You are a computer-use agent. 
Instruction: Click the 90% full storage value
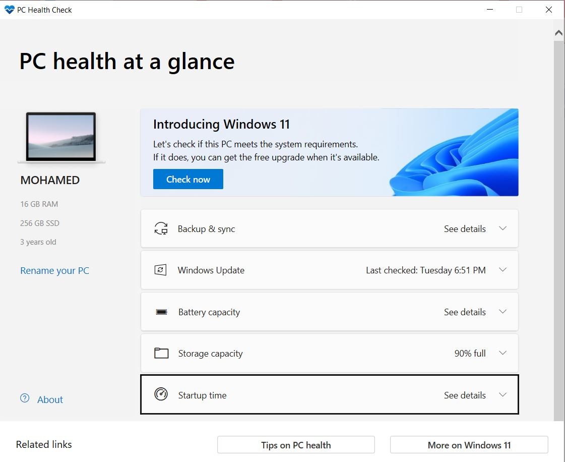(x=470, y=354)
